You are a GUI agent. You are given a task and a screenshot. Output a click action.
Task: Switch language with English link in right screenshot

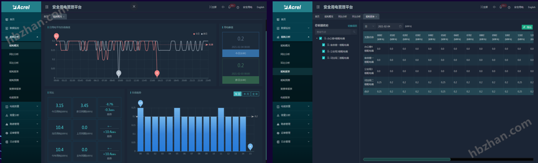tap(532, 7)
